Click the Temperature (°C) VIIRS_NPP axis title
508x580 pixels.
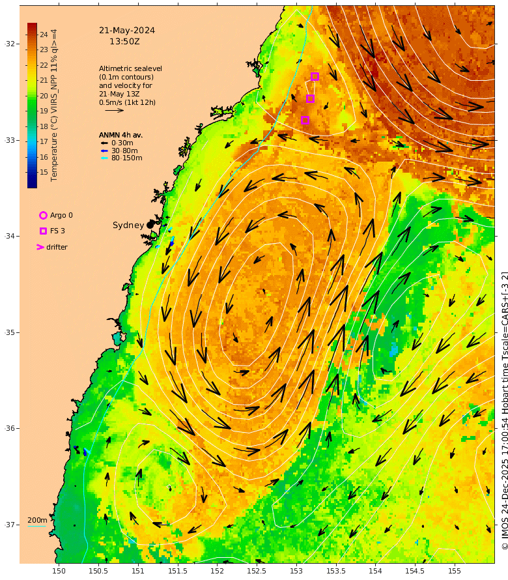click(x=54, y=106)
